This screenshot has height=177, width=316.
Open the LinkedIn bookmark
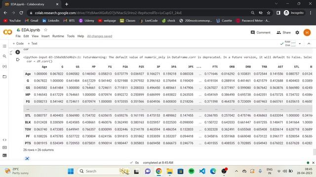point(51,21)
